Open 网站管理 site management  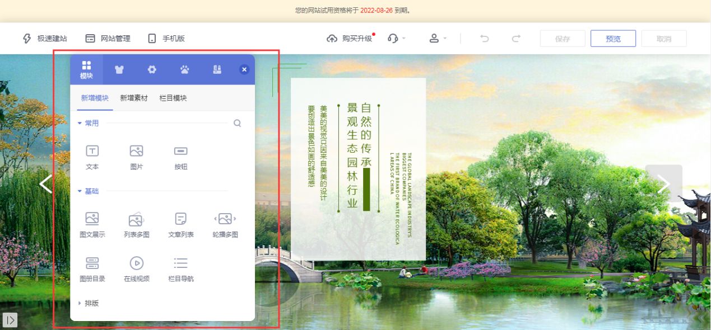point(108,39)
